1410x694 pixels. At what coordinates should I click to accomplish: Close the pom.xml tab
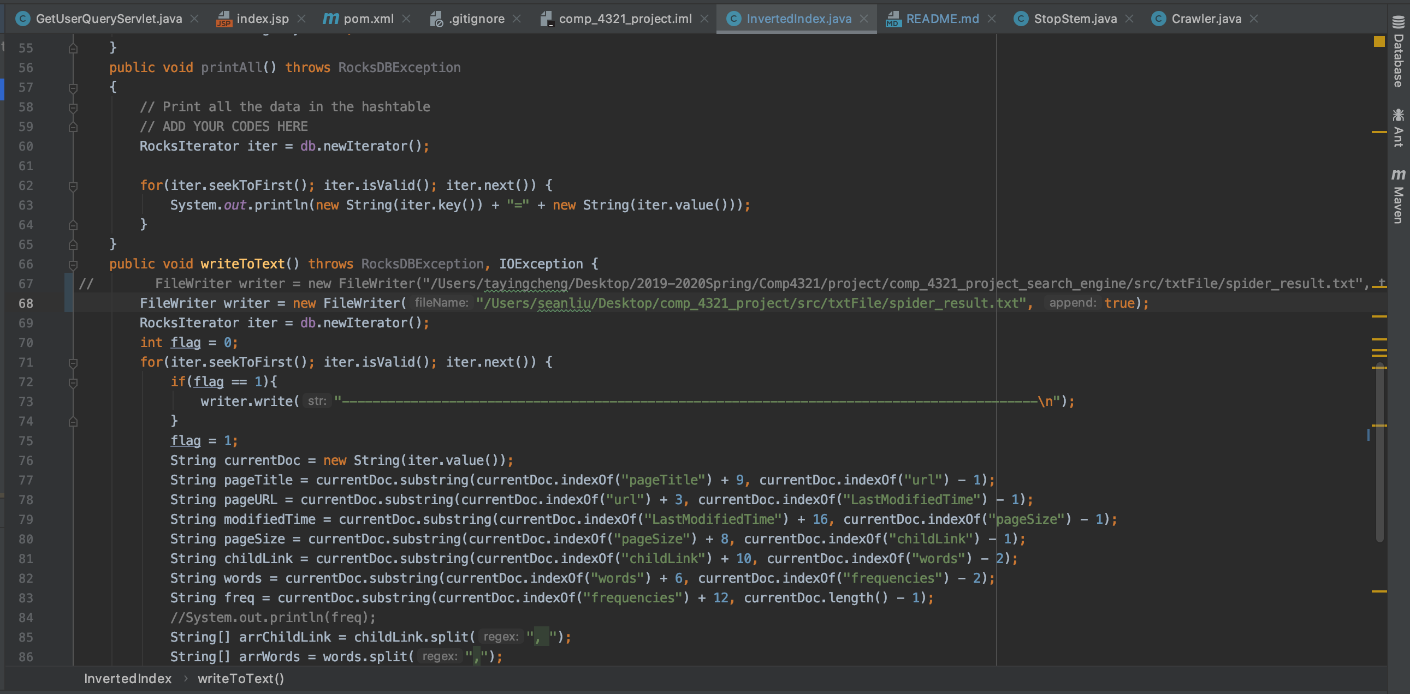406,19
